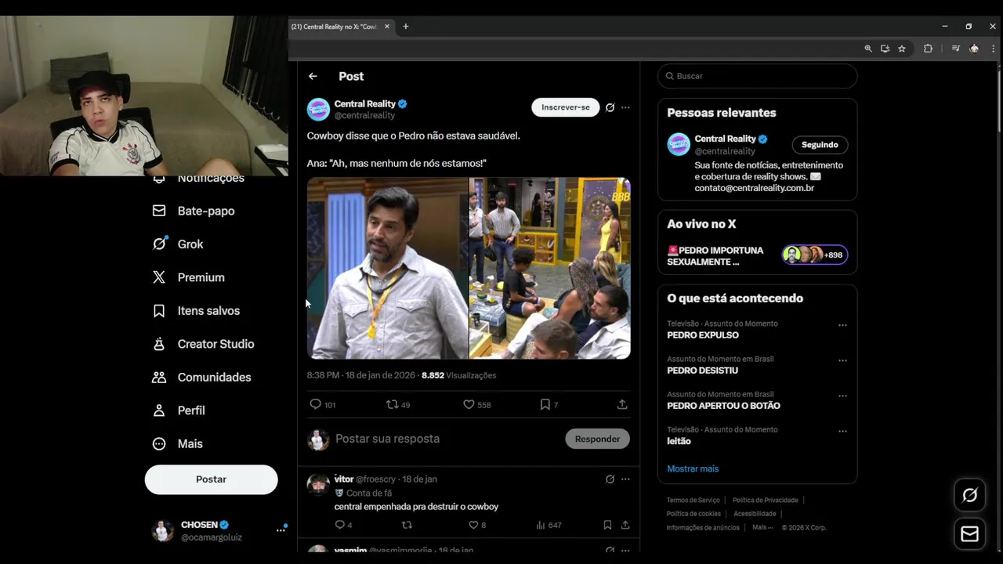More options for leitão trend
1003x564 pixels.
click(x=842, y=431)
